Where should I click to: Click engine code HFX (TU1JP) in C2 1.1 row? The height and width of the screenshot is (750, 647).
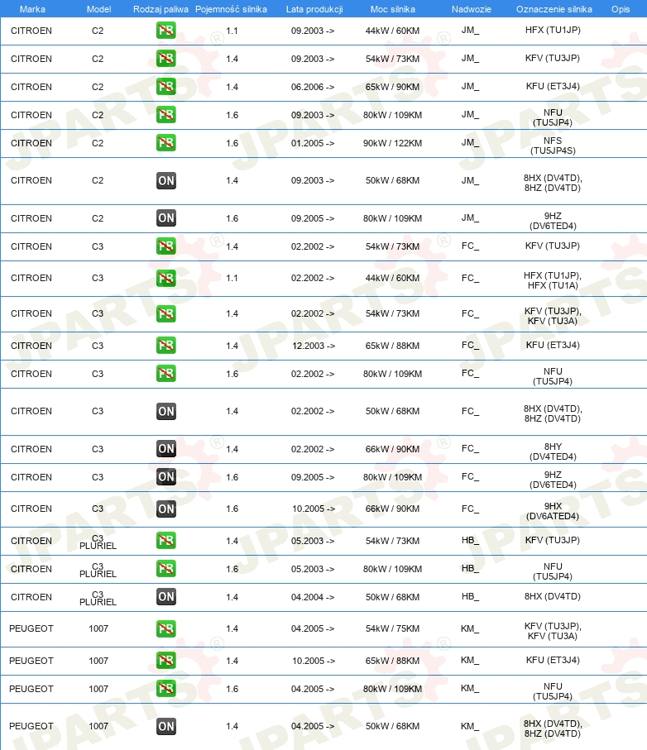553,30
